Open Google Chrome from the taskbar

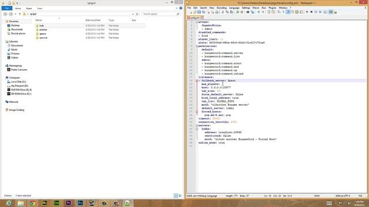tap(32, 203)
